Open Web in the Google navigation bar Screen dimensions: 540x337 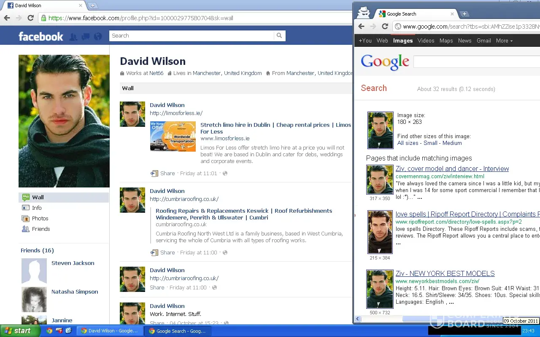(382, 40)
